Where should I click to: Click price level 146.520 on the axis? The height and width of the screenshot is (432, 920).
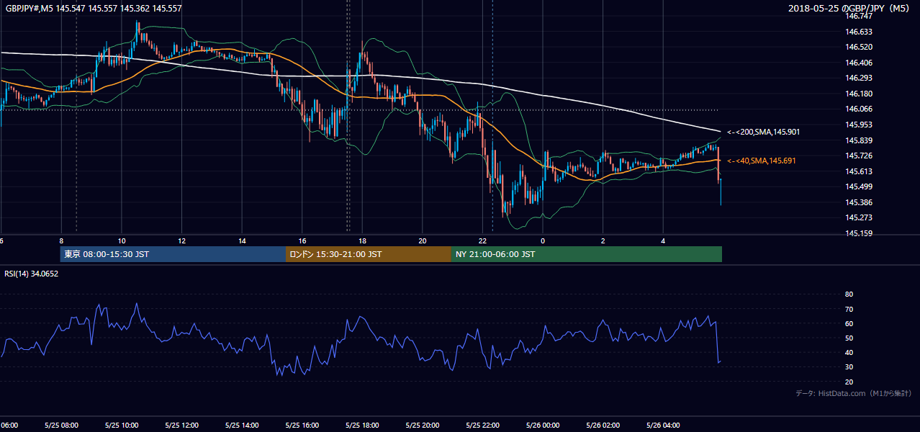tap(860, 47)
